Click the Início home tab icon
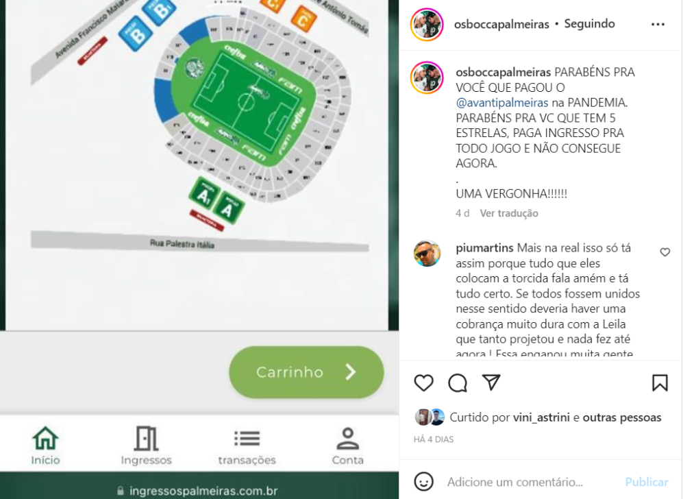 point(45,438)
